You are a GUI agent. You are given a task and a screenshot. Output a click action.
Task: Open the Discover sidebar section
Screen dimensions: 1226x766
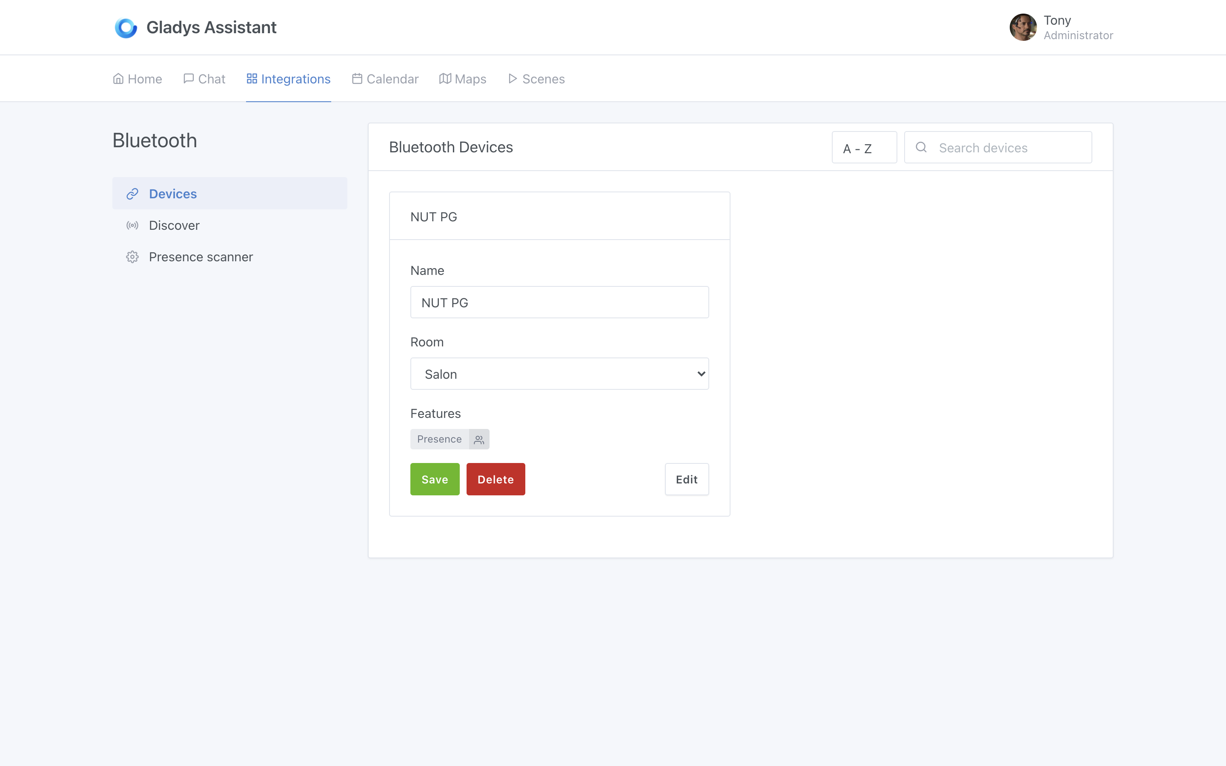pos(174,225)
